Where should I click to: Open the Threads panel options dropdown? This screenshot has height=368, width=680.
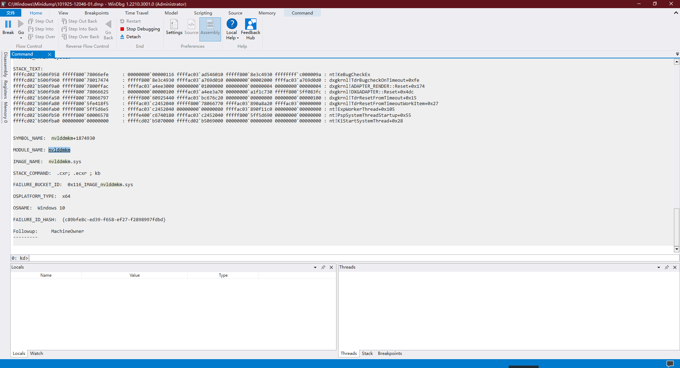tap(659, 268)
